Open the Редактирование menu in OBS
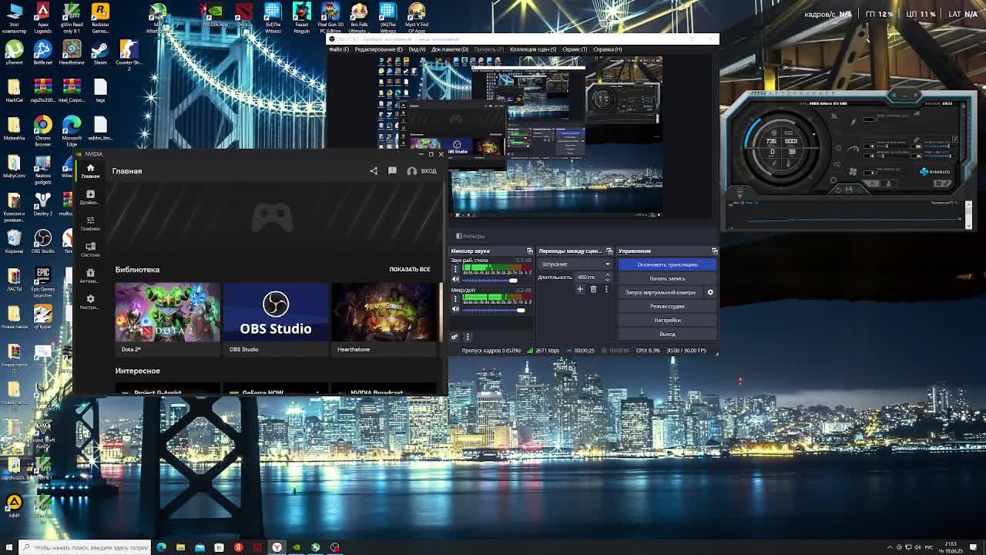986x555 pixels. coord(378,49)
